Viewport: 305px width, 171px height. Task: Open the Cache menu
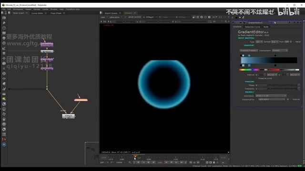point(45,9)
